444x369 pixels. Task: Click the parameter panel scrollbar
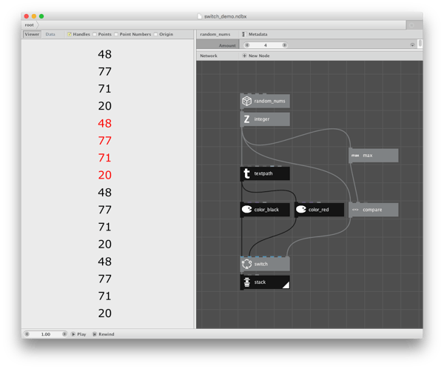pyautogui.click(x=420, y=44)
